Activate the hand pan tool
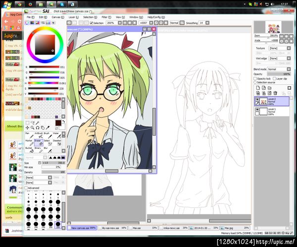 (43, 128)
